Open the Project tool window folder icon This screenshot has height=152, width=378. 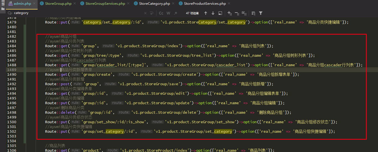(x=3, y=9)
